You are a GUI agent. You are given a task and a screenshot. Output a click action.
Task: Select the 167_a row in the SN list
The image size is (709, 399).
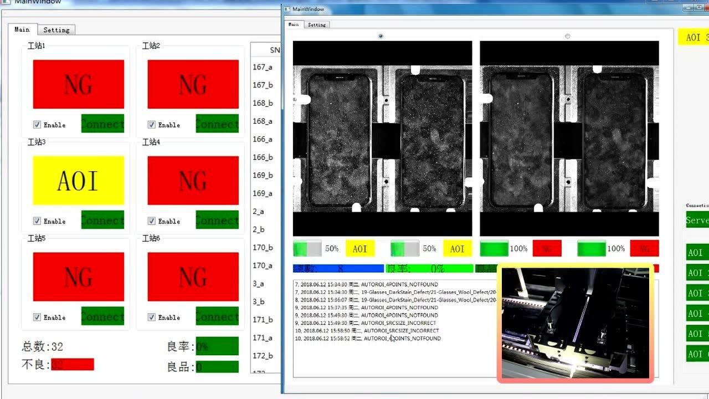tap(263, 67)
